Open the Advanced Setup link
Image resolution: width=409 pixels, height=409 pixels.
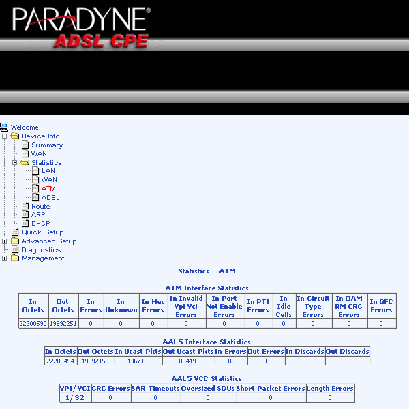pyautogui.click(x=49, y=241)
